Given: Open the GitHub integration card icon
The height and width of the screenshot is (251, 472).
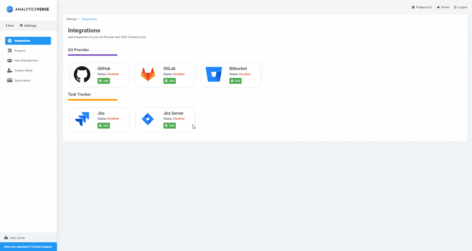Looking at the screenshot, I should [82, 75].
